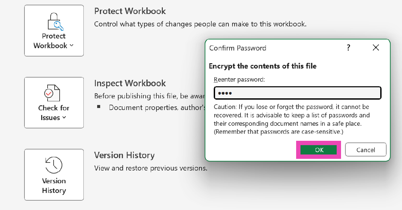This screenshot has height=210, width=402.
Task: Click the 'View and restore previous versions' description
Action: (x=151, y=168)
